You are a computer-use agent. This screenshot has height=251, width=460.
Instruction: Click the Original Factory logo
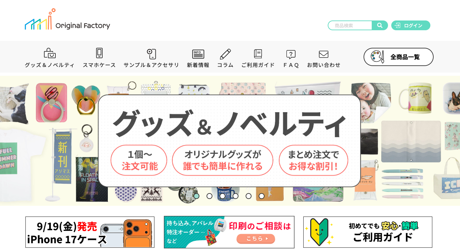point(67,20)
